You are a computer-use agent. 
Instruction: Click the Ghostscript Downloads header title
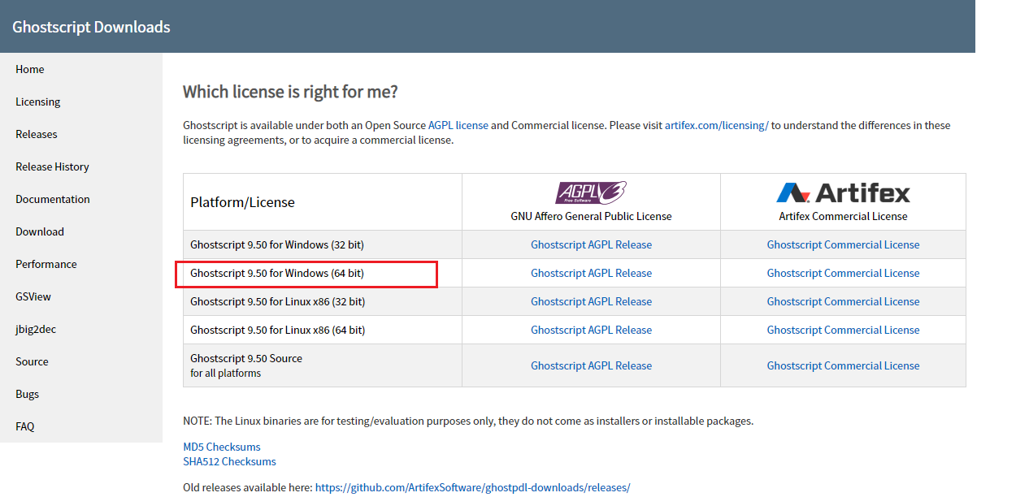click(x=91, y=27)
